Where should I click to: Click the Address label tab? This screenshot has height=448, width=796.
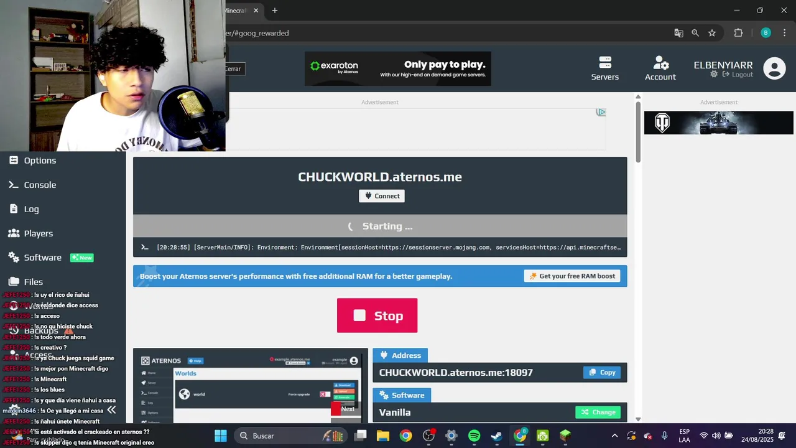pos(400,355)
